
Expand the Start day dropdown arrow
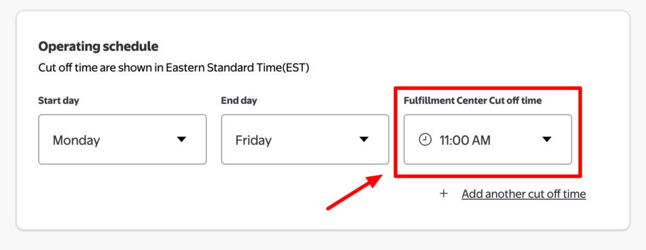click(181, 139)
